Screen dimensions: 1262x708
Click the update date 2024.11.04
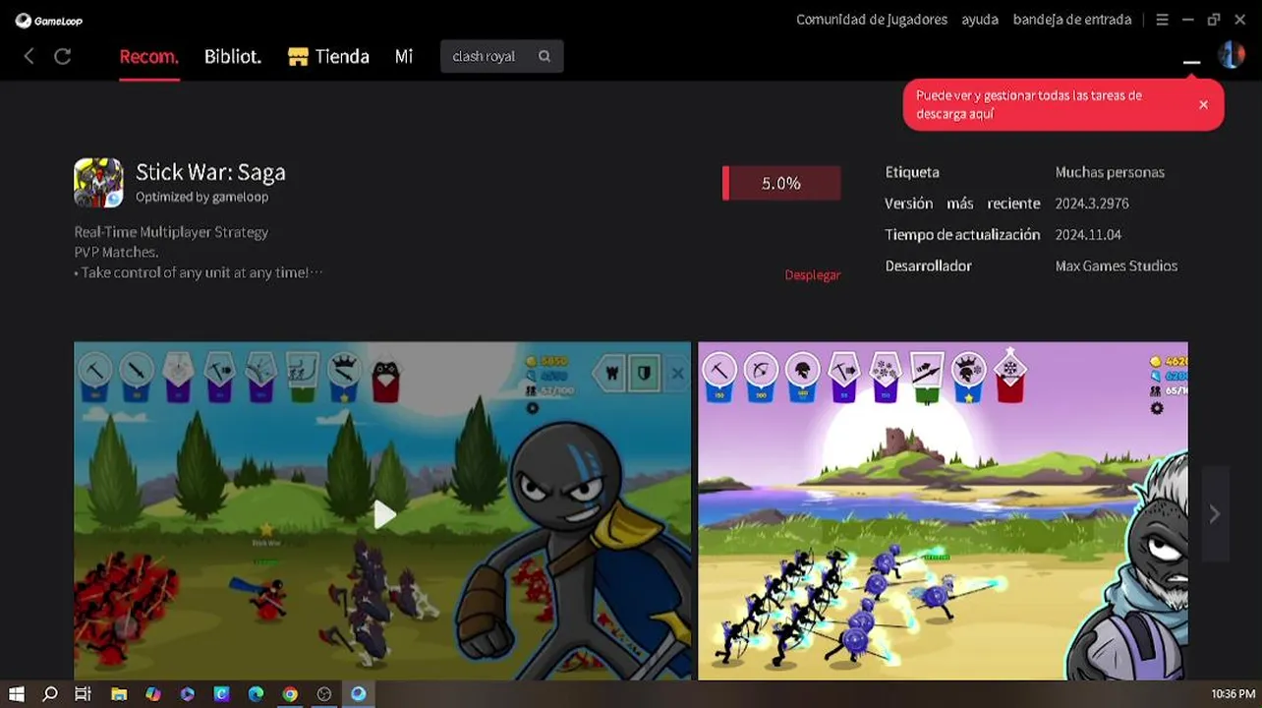[x=1088, y=235]
